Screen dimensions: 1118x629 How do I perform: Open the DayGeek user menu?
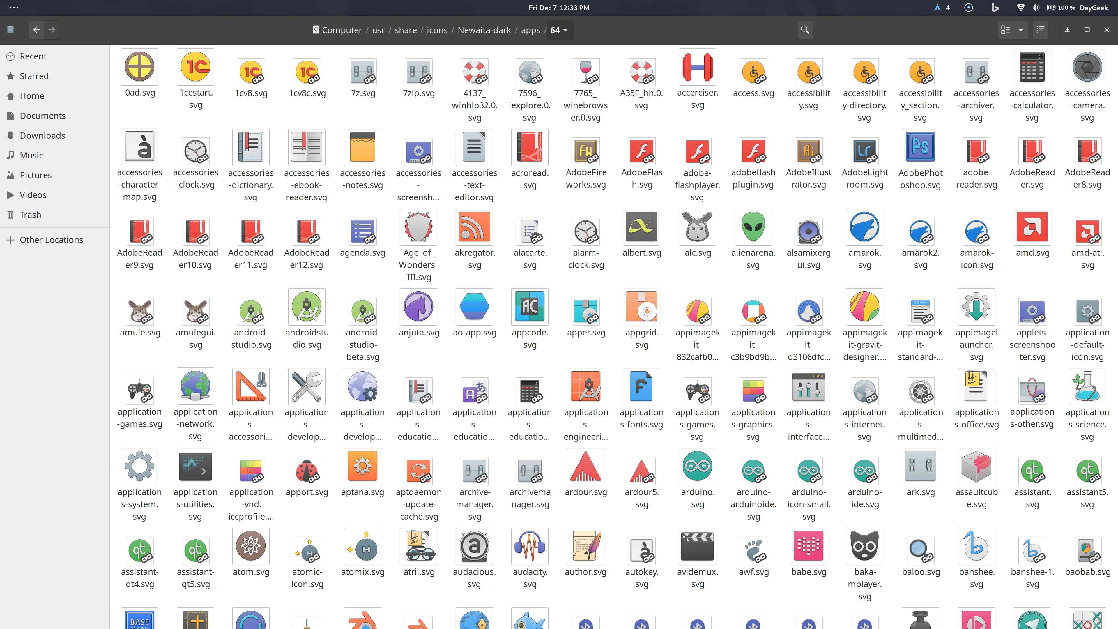coord(1094,8)
